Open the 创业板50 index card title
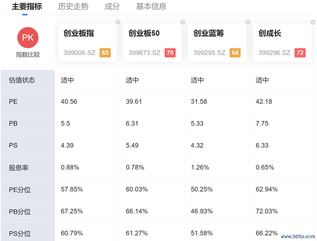Viewport: 317px width, 241px height. [144, 33]
